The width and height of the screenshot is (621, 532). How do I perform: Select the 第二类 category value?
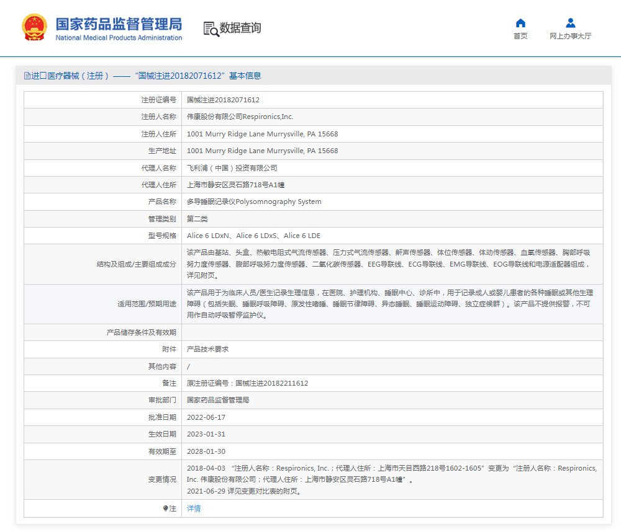click(x=197, y=219)
